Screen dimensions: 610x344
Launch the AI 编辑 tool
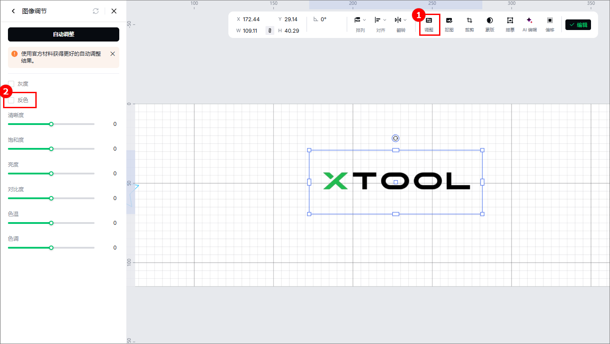click(x=529, y=24)
